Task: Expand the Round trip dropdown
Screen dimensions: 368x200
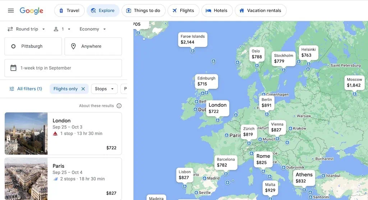Action: [26, 29]
